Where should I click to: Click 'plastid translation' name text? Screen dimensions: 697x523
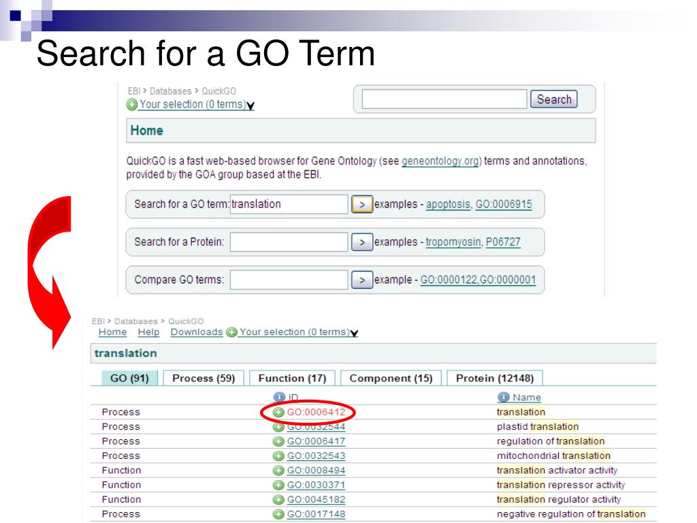[538, 427]
